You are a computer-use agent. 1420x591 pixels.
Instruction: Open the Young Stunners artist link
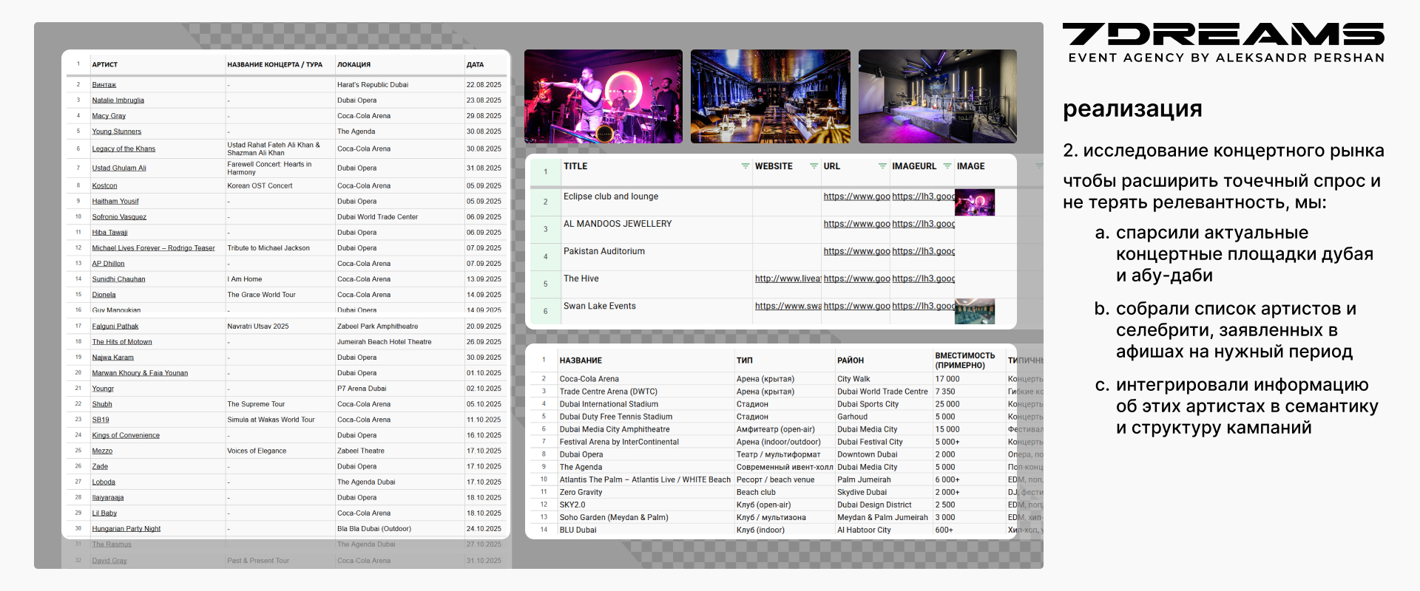(x=117, y=131)
